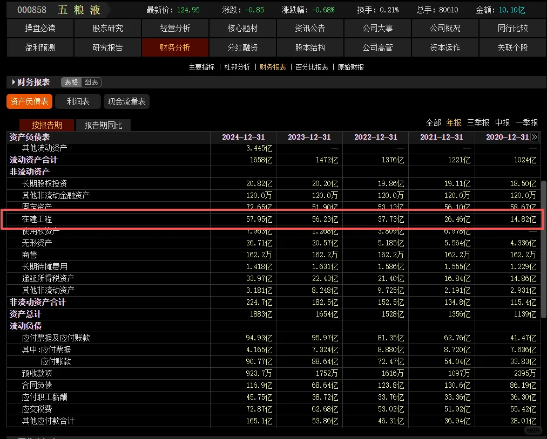
Task: Select the 报告期同比 tab
Action: (103, 125)
